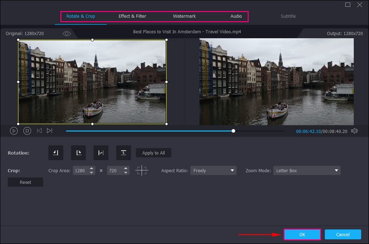The image size is (369, 244).
Task: Toggle the original preview eye icon
Action: coord(67,33)
